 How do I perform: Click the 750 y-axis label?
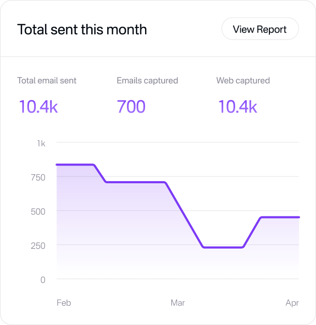tap(38, 177)
